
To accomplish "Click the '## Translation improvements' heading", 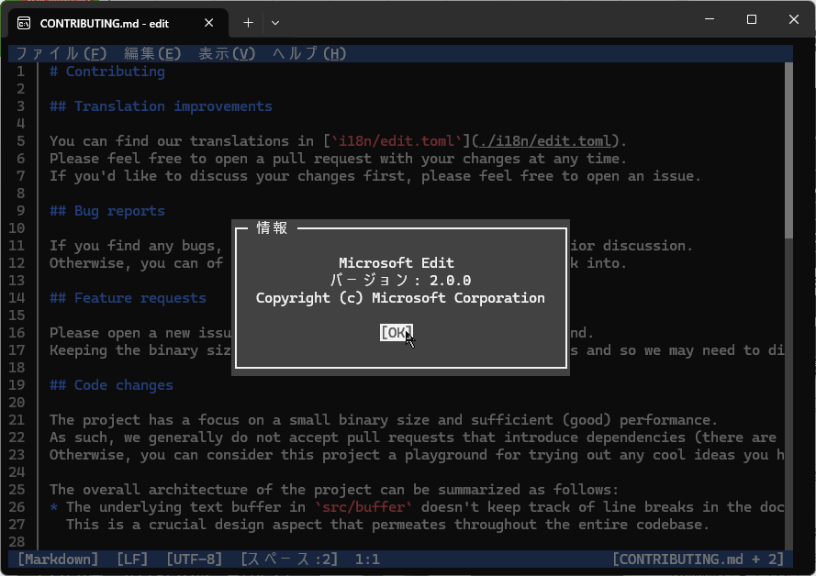I will (x=161, y=106).
